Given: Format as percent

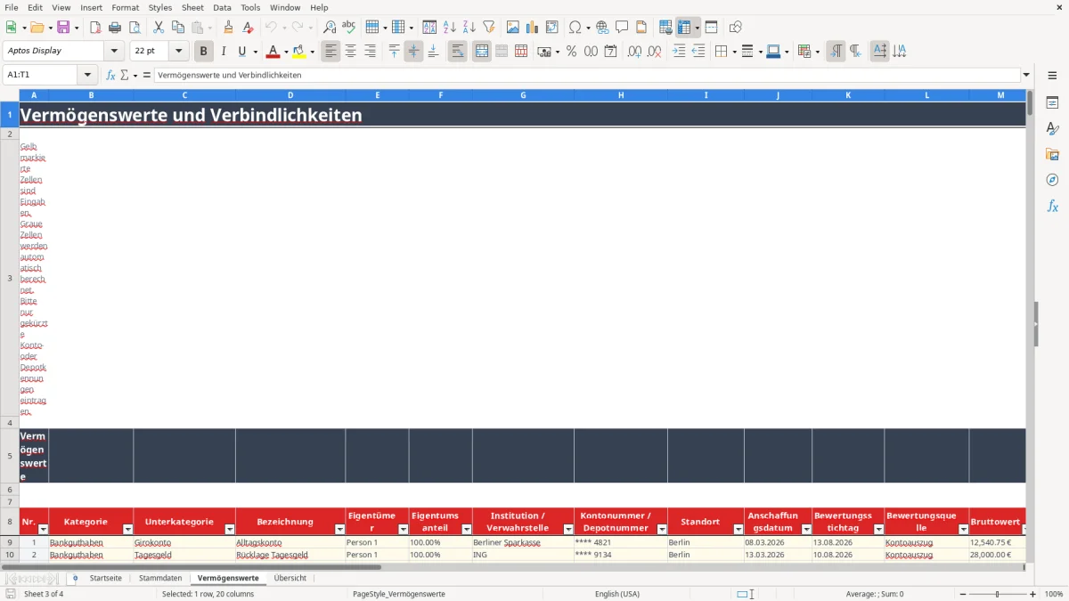Looking at the screenshot, I should pyautogui.click(x=571, y=52).
